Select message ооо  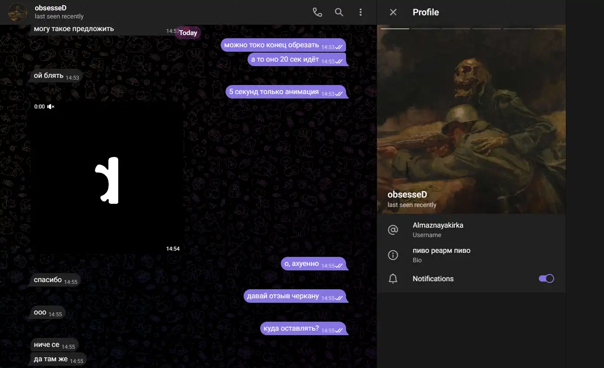[48, 312]
